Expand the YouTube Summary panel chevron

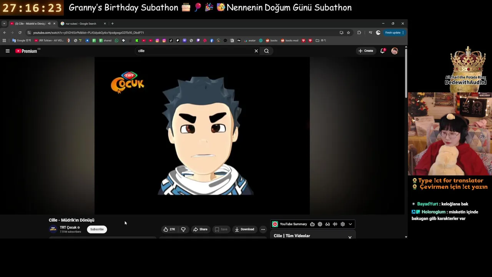click(x=350, y=224)
